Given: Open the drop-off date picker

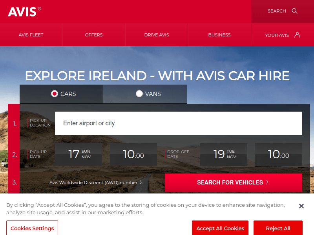Looking at the screenshot, I should tap(224, 154).
